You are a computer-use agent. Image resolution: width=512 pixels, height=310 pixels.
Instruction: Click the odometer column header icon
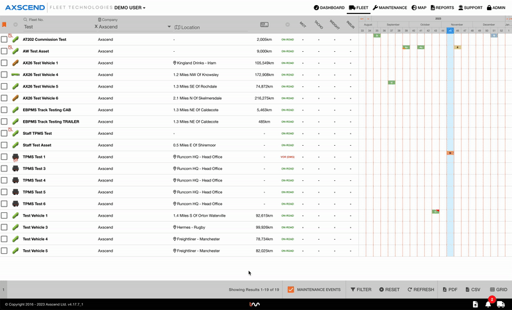pos(264,24)
